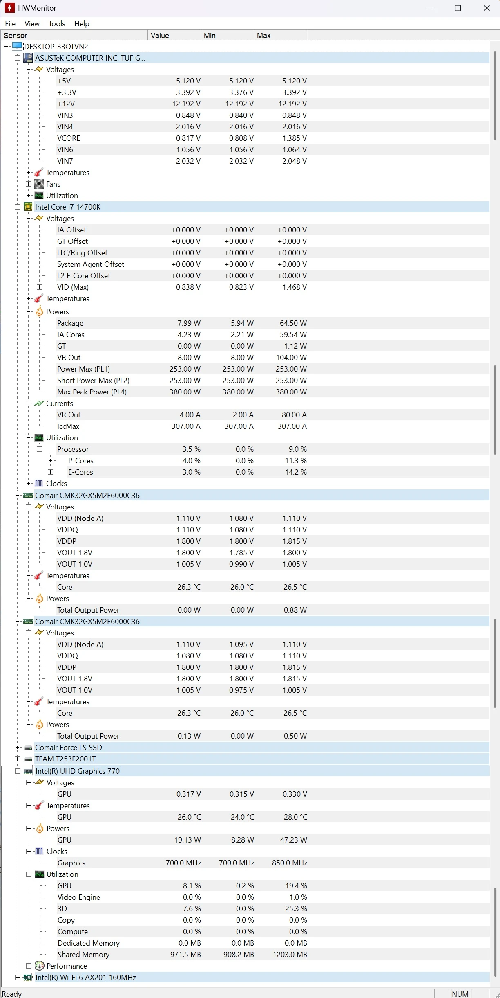The height and width of the screenshot is (998, 500).
Task: Click Utilization icon under Intel Core i7 14700K
Action: [39, 437]
